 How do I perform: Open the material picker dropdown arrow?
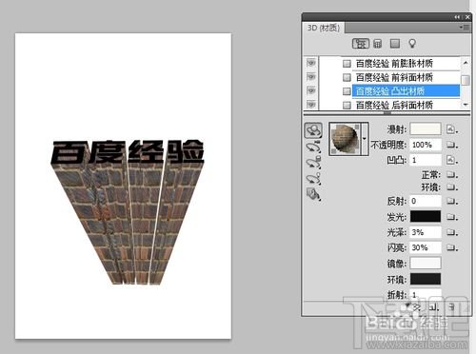pyautogui.click(x=365, y=139)
